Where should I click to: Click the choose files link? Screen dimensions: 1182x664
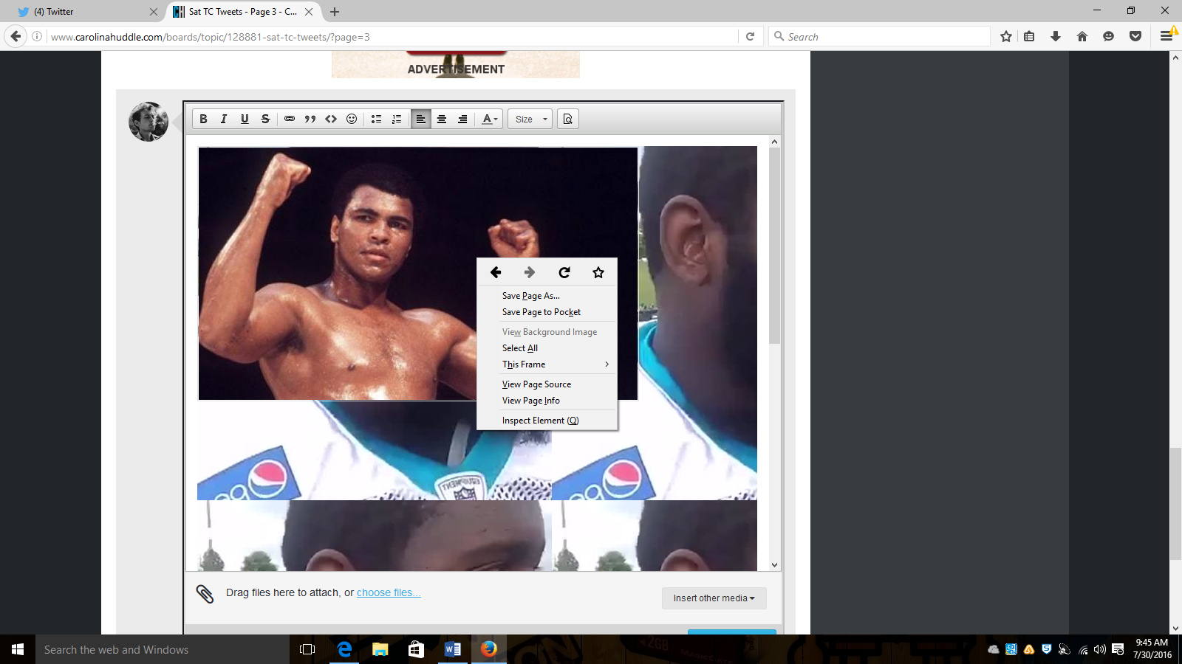tap(389, 592)
